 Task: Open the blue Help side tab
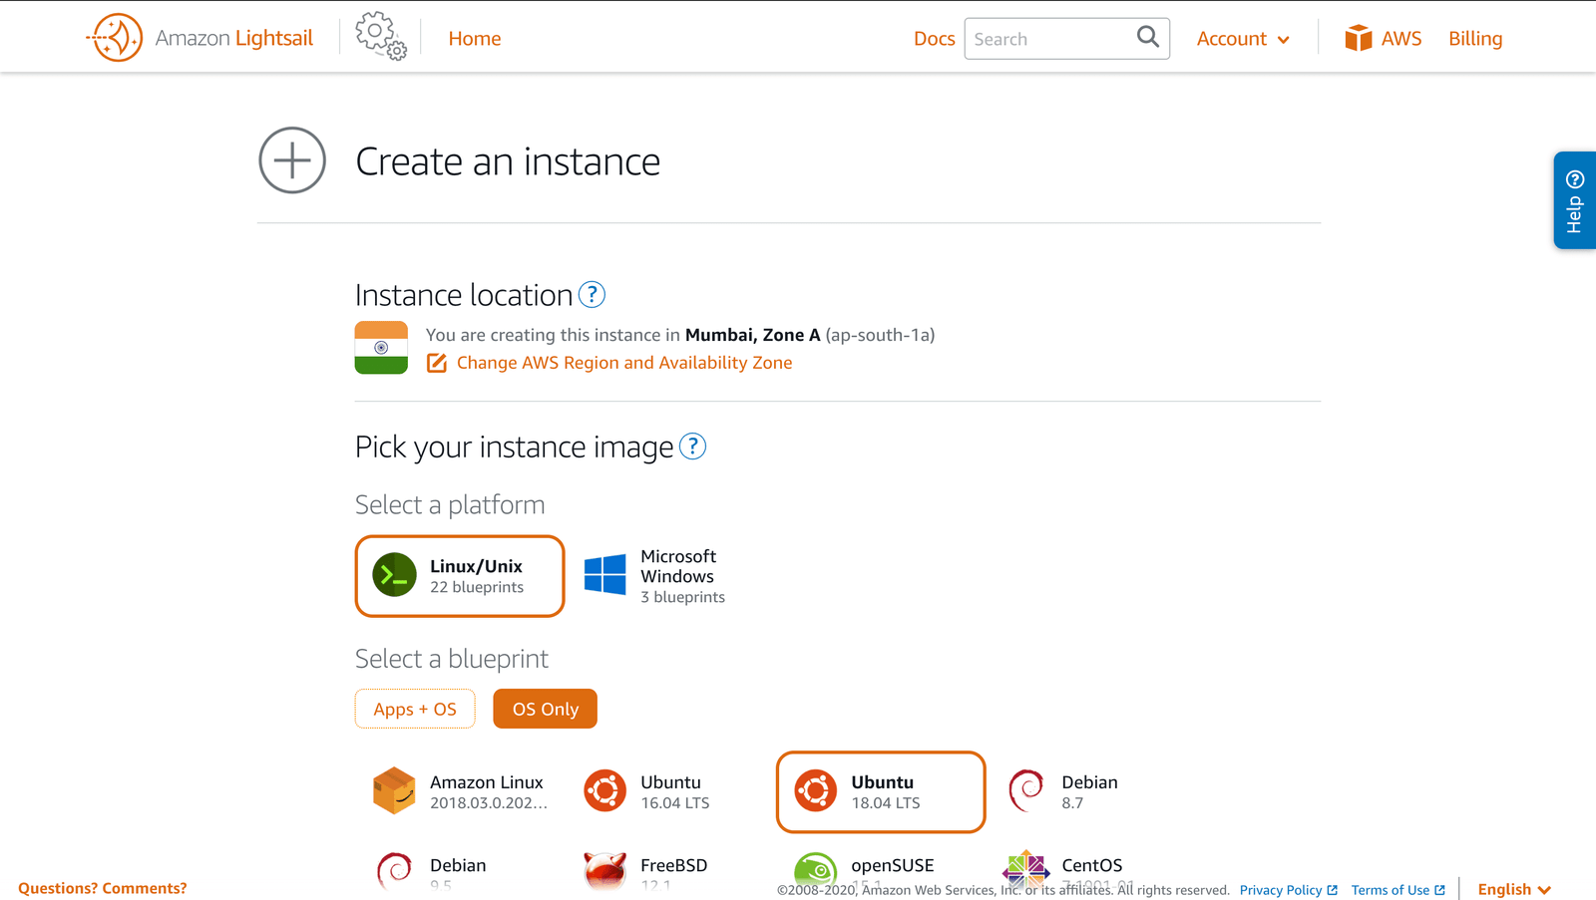coord(1574,200)
